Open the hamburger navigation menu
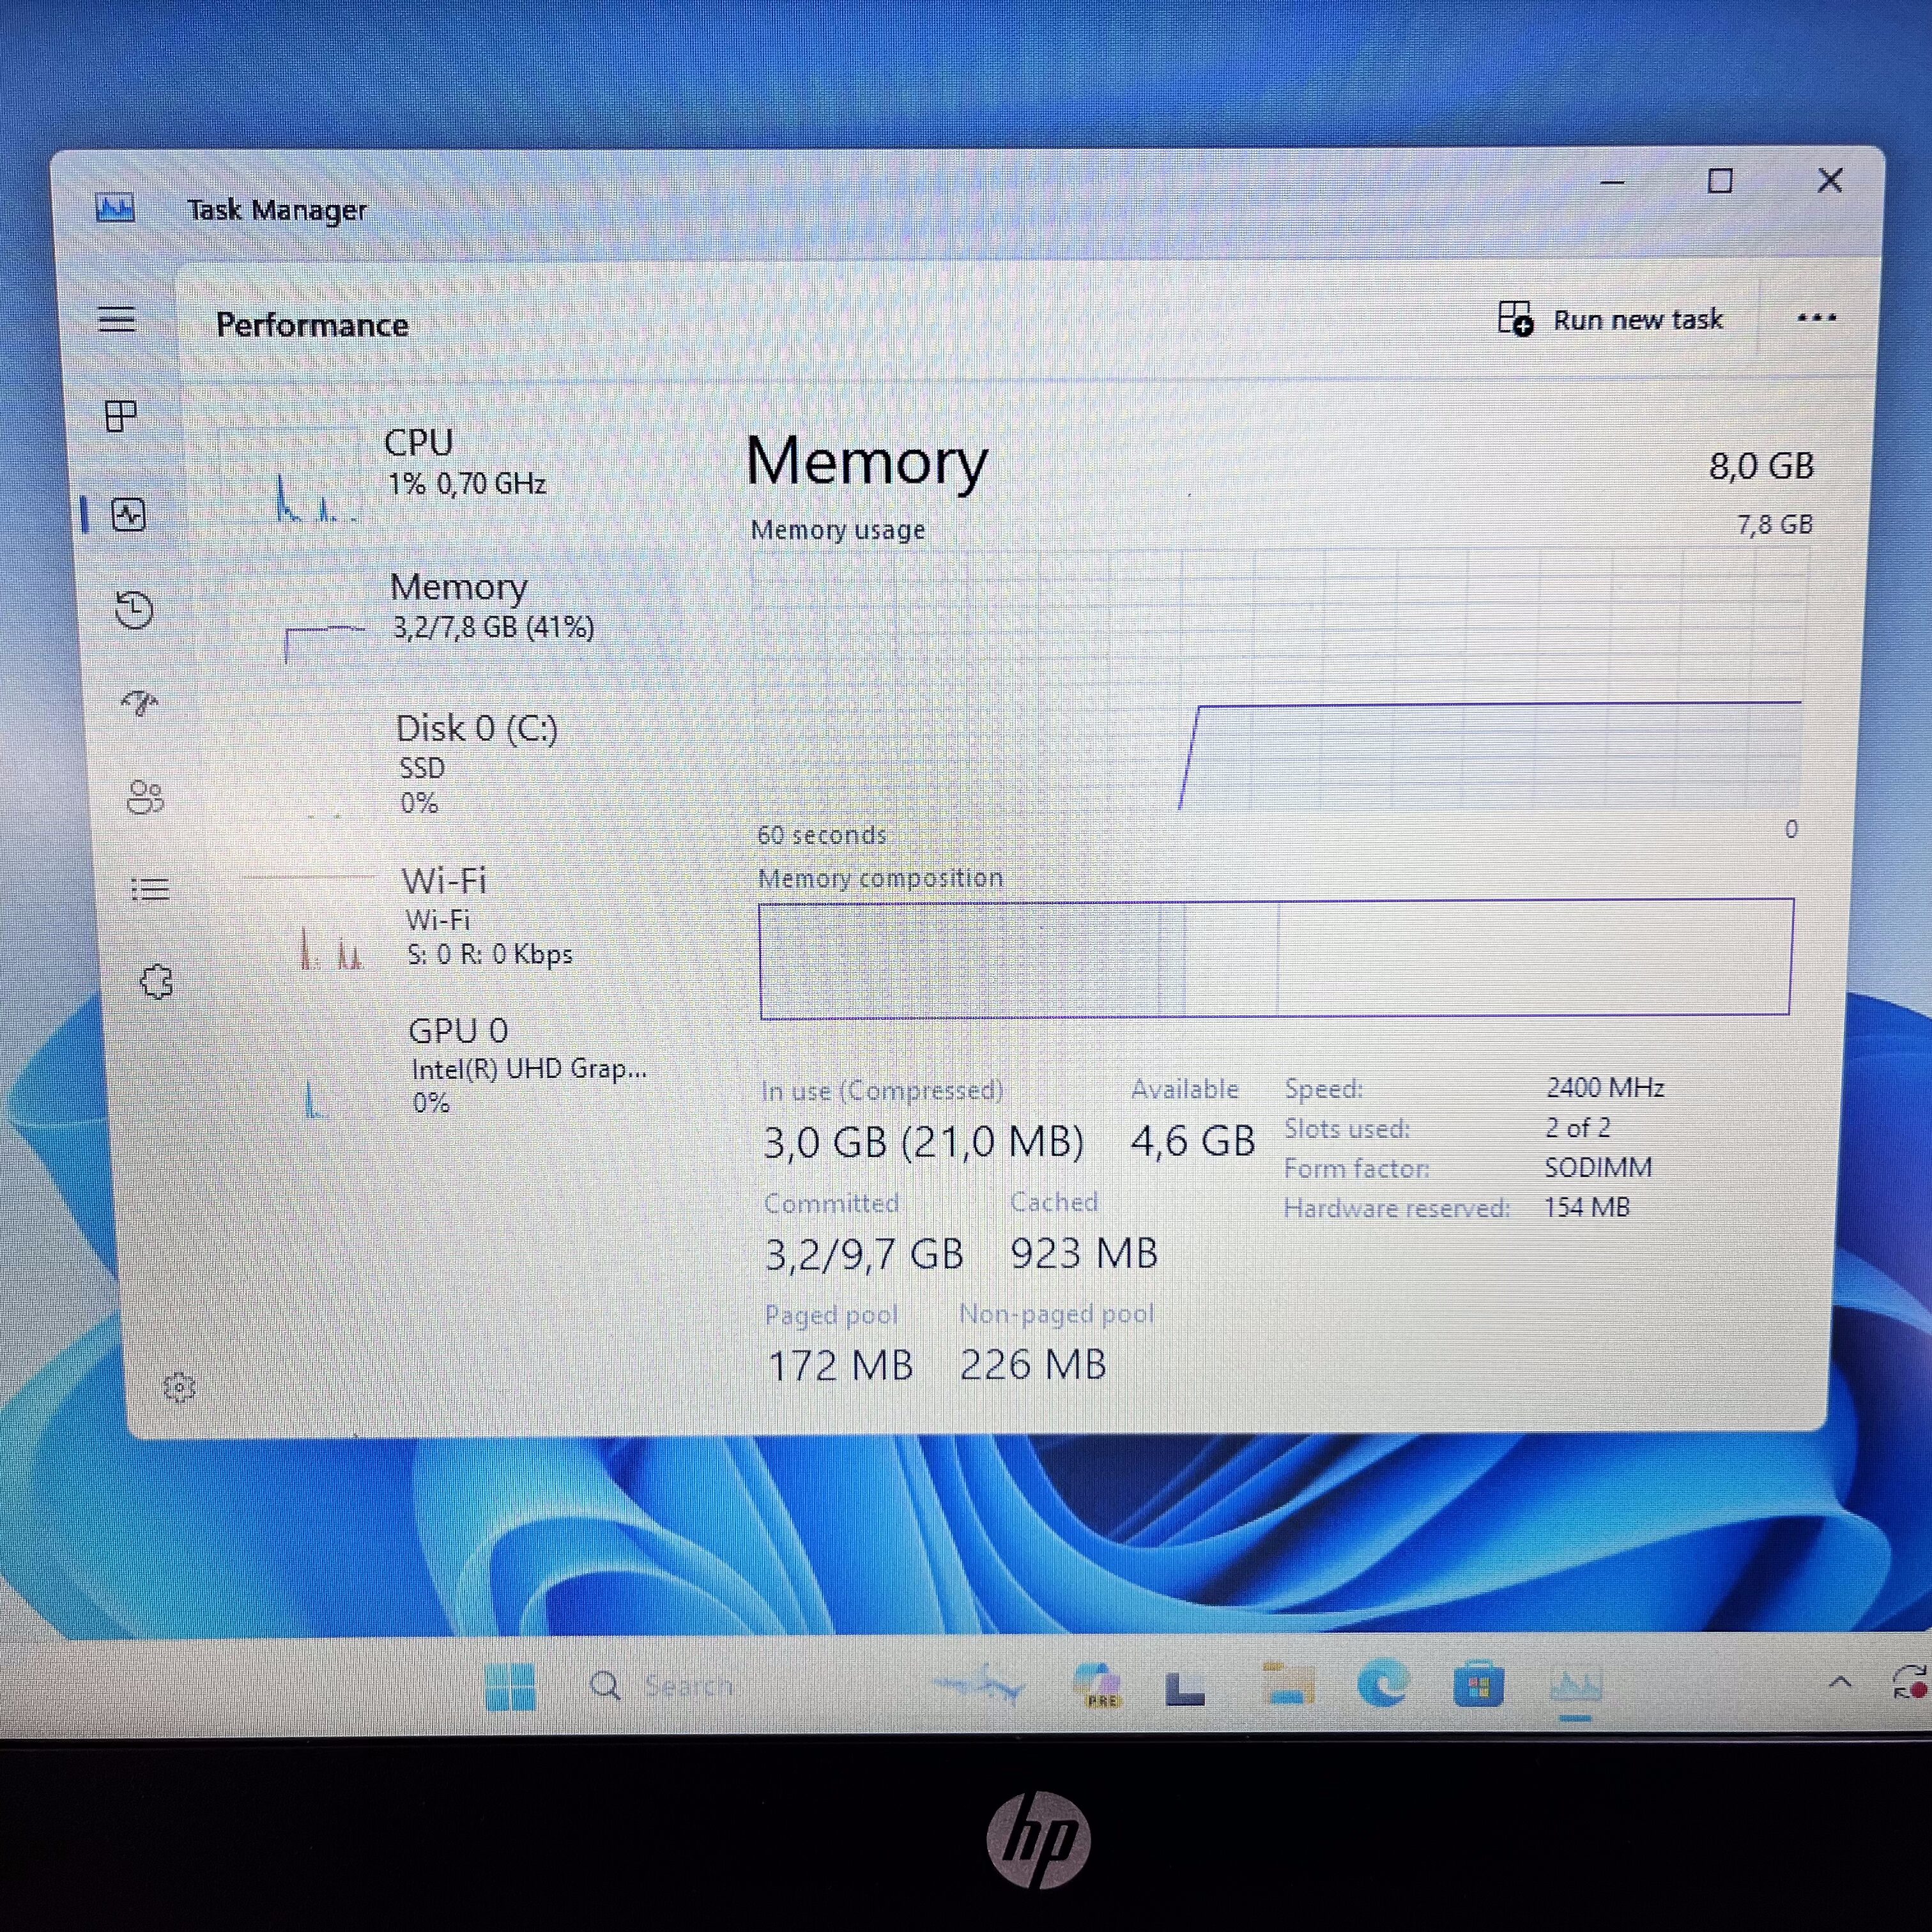Image resolution: width=1932 pixels, height=1932 pixels. coord(117,319)
